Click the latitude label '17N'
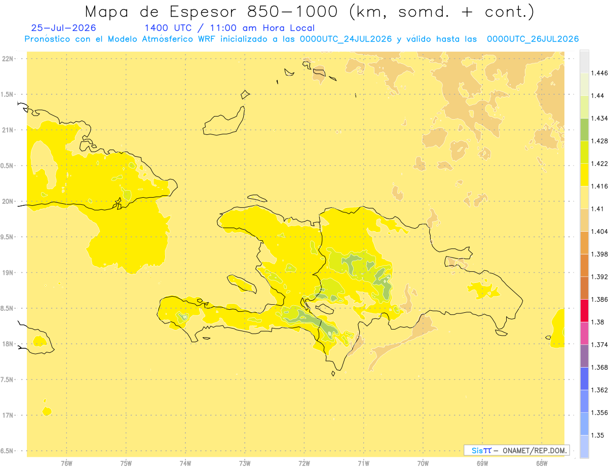 coord(7,415)
